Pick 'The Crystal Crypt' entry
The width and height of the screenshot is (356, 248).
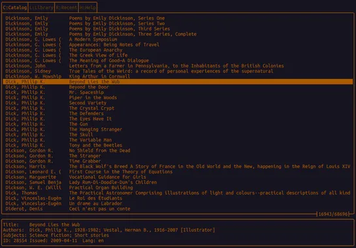pos(178,108)
